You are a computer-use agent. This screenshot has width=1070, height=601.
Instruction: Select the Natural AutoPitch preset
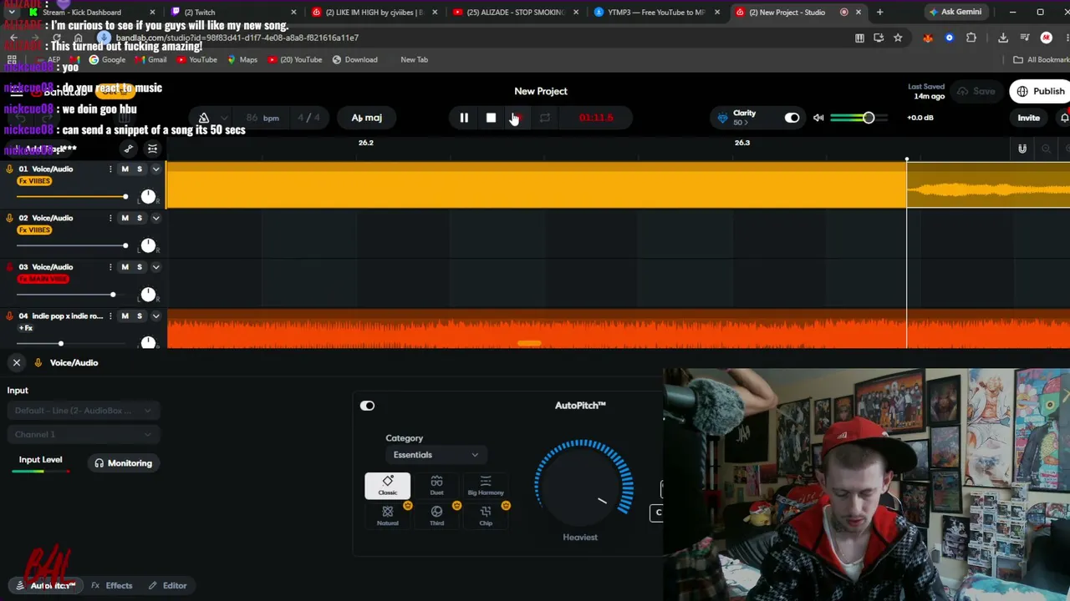pyautogui.click(x=388, y=516)
